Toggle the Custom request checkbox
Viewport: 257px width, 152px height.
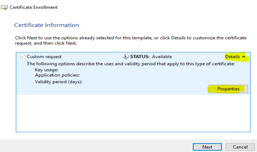(22, 57)
